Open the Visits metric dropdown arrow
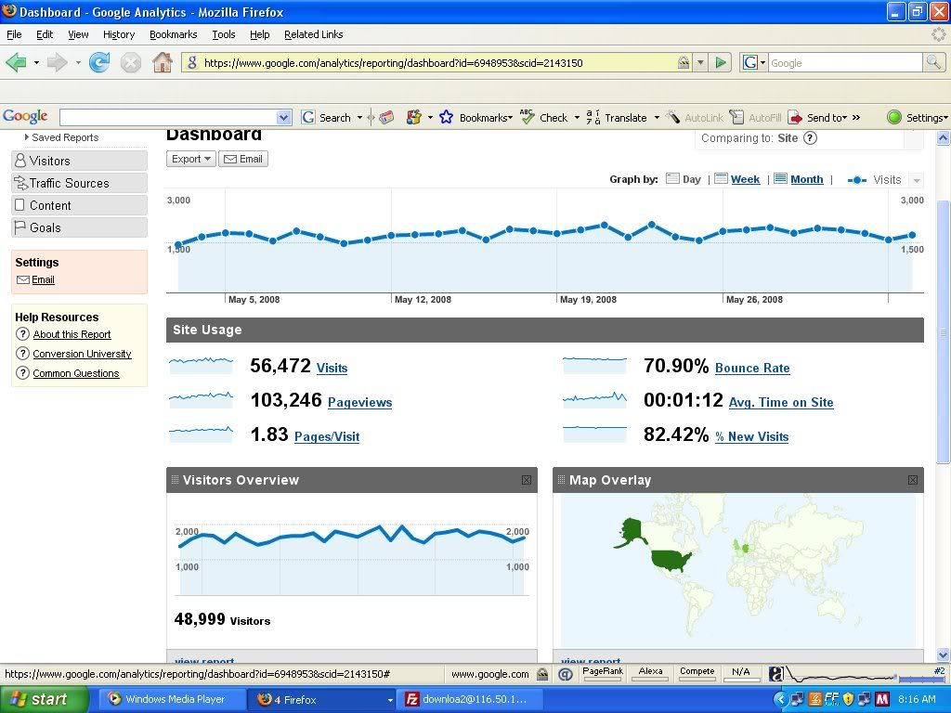This screenshot has height=713, width=951. [917, 180]
